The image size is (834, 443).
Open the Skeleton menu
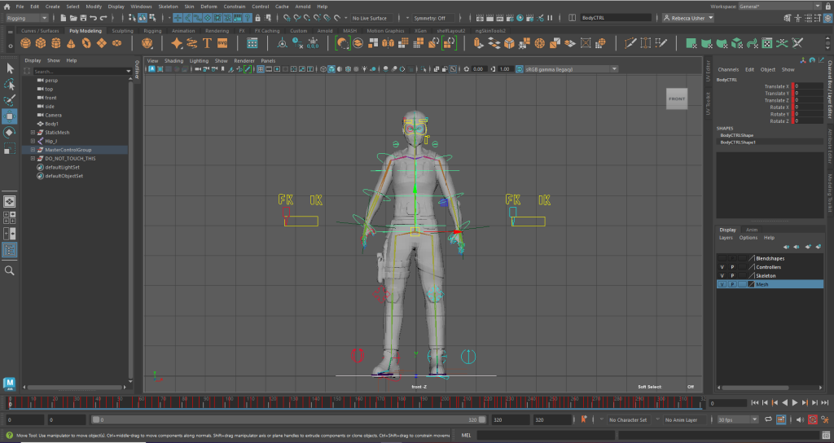[168, 6]
